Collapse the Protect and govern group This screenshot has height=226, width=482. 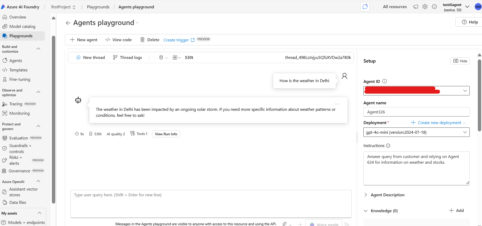[x=38, y=126]
